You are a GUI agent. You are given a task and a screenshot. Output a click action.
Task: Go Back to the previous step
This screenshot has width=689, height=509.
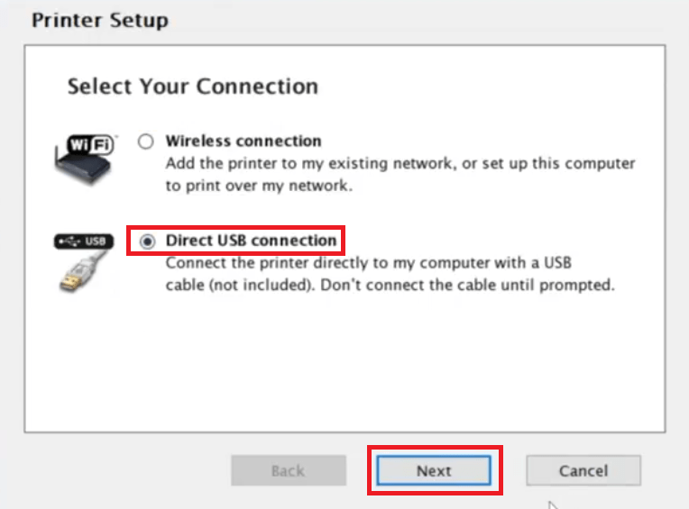click(x=289, y=470)
